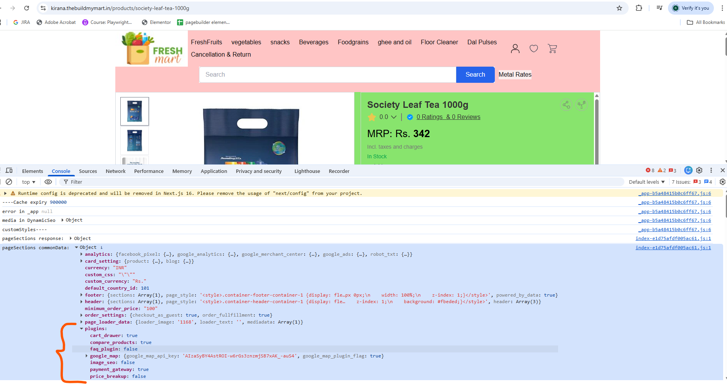Select the first product thumbnail image

tap(135, 111)
